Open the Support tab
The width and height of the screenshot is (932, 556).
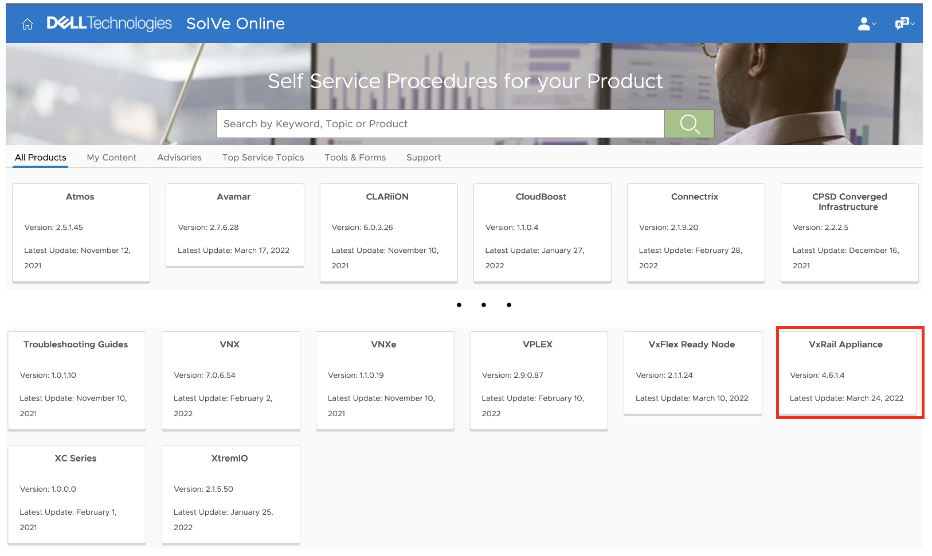coord(423,158)
